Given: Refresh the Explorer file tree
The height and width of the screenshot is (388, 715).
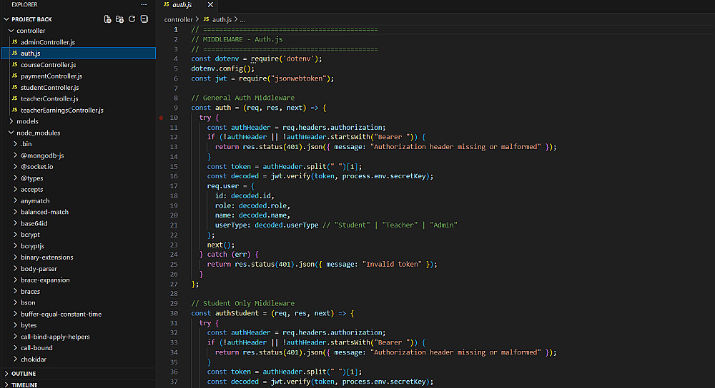Looking at the screenshot, I should click(132, 19).
